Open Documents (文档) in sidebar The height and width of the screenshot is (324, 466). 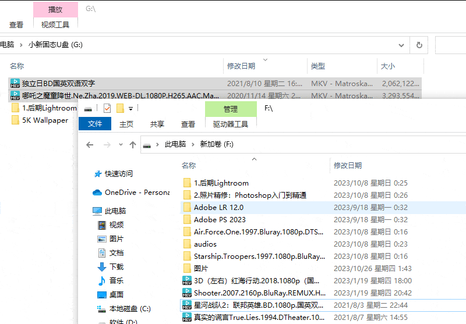110,253
